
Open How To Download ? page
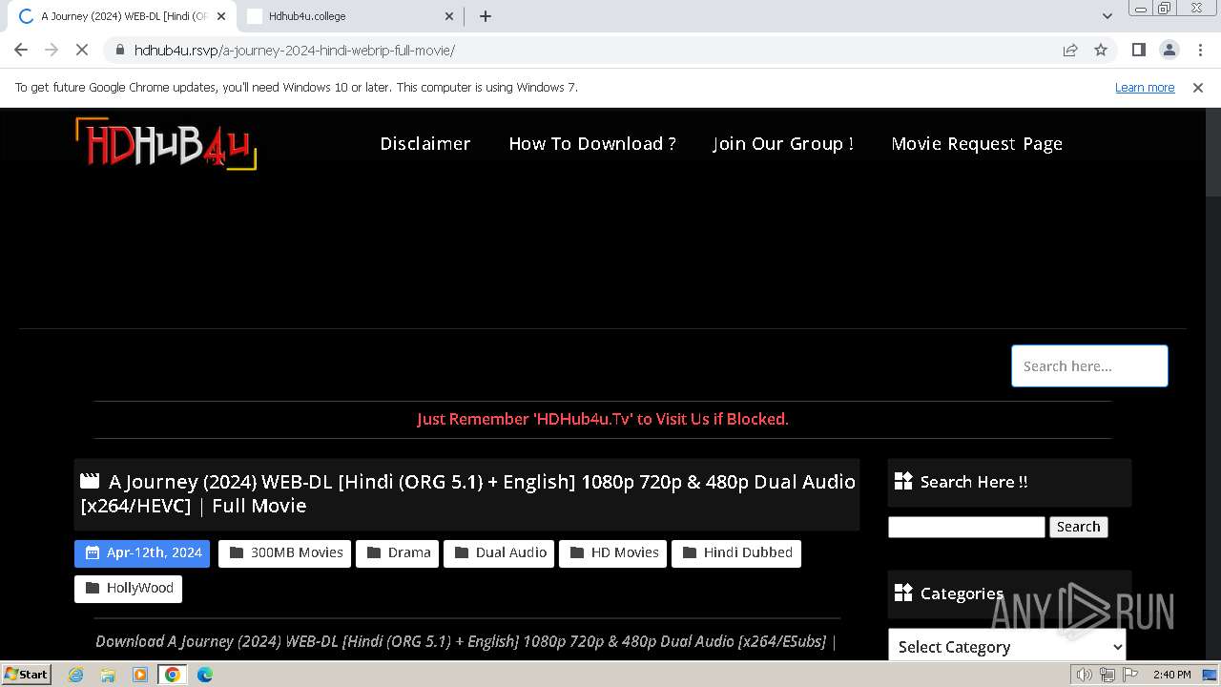point(592,143)
